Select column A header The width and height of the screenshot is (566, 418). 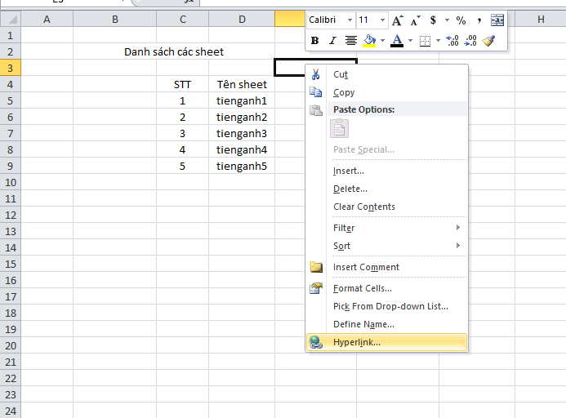[x=47, y=19]
